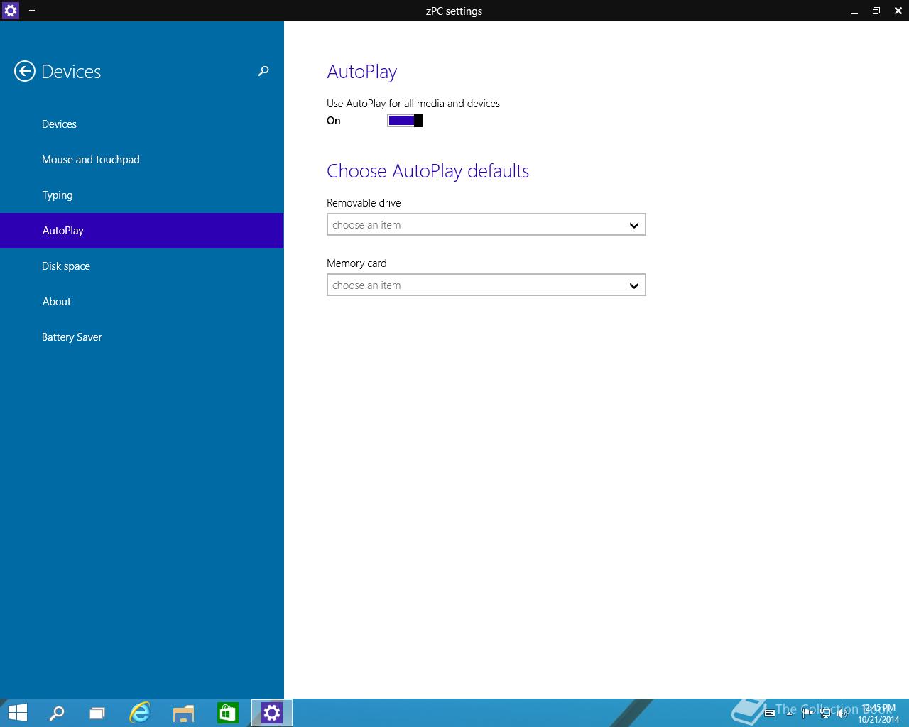Open Battery Saver settings
The width and height of the screenshot is (909, 727).
(142, 337)
